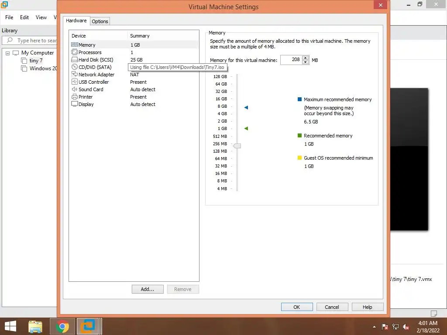The width and height of the screenshot is (447, 335).
Task: Click the green recommended memory marker
Action: 246,129
